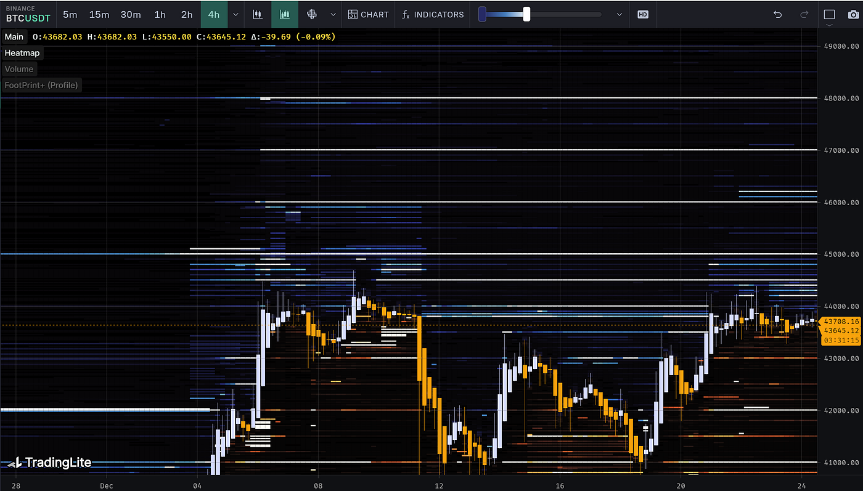This screenshot has height=491, width=863.
Task: Click the 03:31:15 countdown label
Action: (841, 339)
